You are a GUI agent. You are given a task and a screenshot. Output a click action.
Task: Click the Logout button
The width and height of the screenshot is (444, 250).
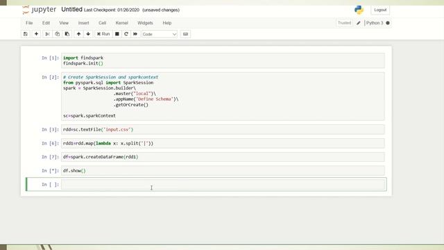tap(380, 10)
